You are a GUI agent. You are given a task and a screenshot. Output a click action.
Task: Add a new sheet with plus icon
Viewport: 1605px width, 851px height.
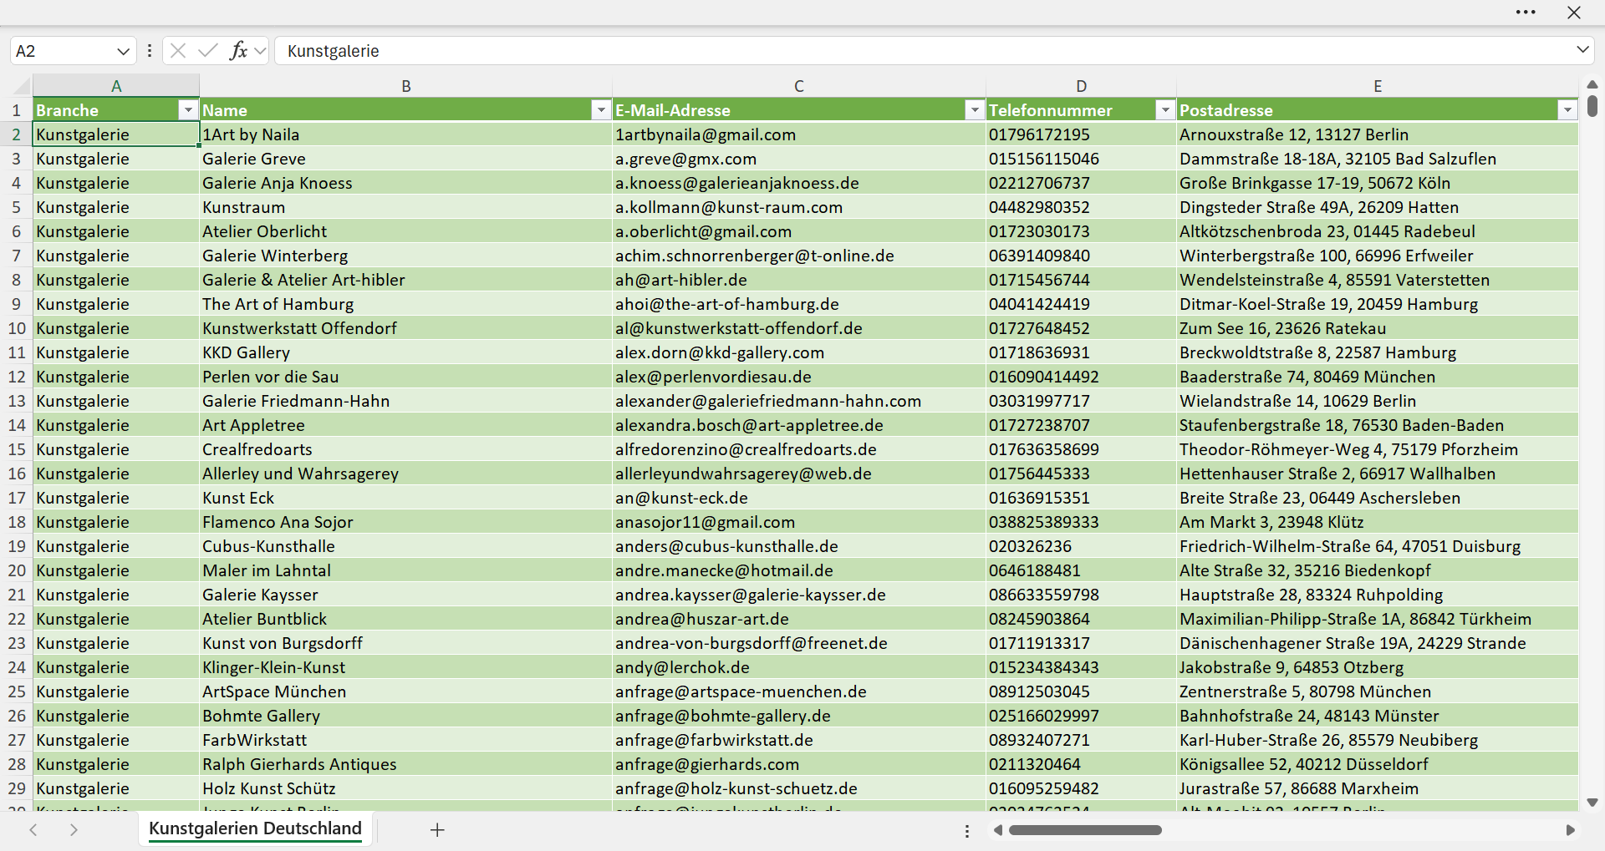(437, 829)
